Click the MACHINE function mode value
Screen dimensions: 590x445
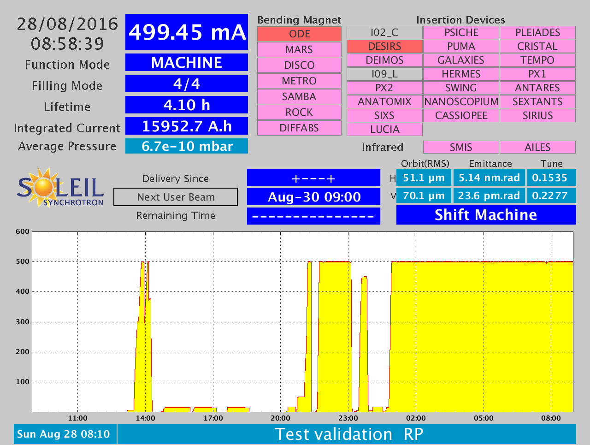tap(187, 62)
